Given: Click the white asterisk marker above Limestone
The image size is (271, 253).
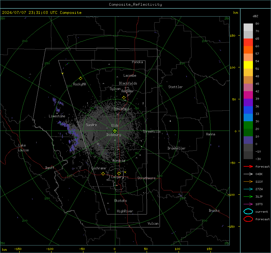Looking at the screenshot, I should 57,113.
